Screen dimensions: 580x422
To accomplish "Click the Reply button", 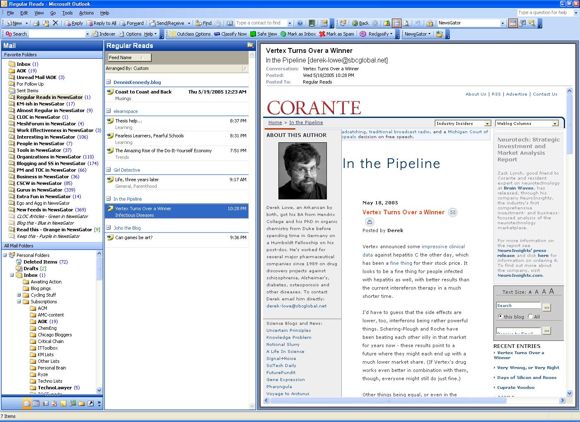I will [x=73, y=23].
